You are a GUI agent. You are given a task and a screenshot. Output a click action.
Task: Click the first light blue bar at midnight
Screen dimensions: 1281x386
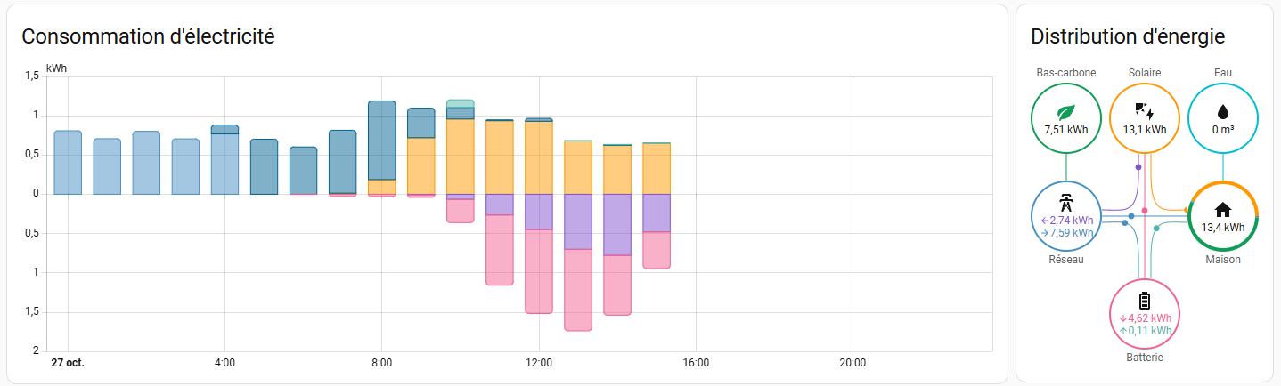(x=68, y=162)
